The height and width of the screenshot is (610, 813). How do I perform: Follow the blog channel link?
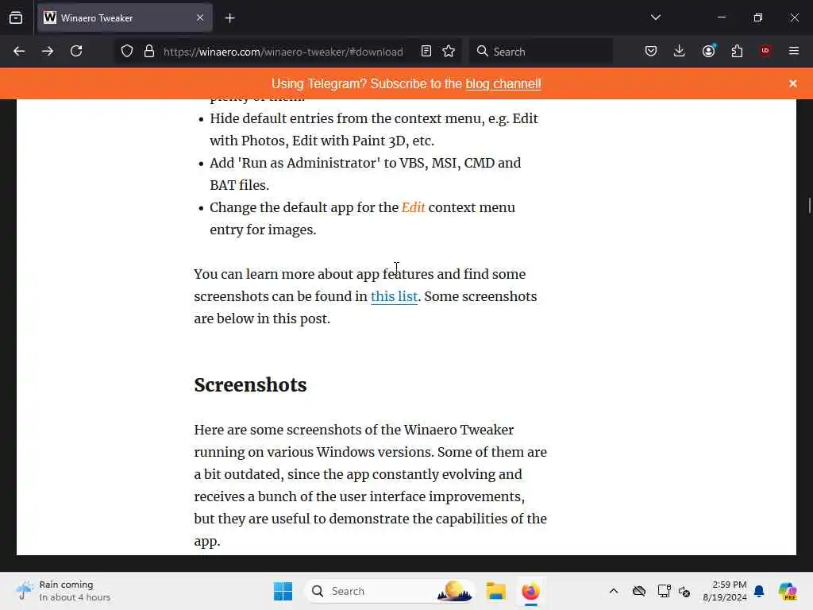(x=503, y=83)
